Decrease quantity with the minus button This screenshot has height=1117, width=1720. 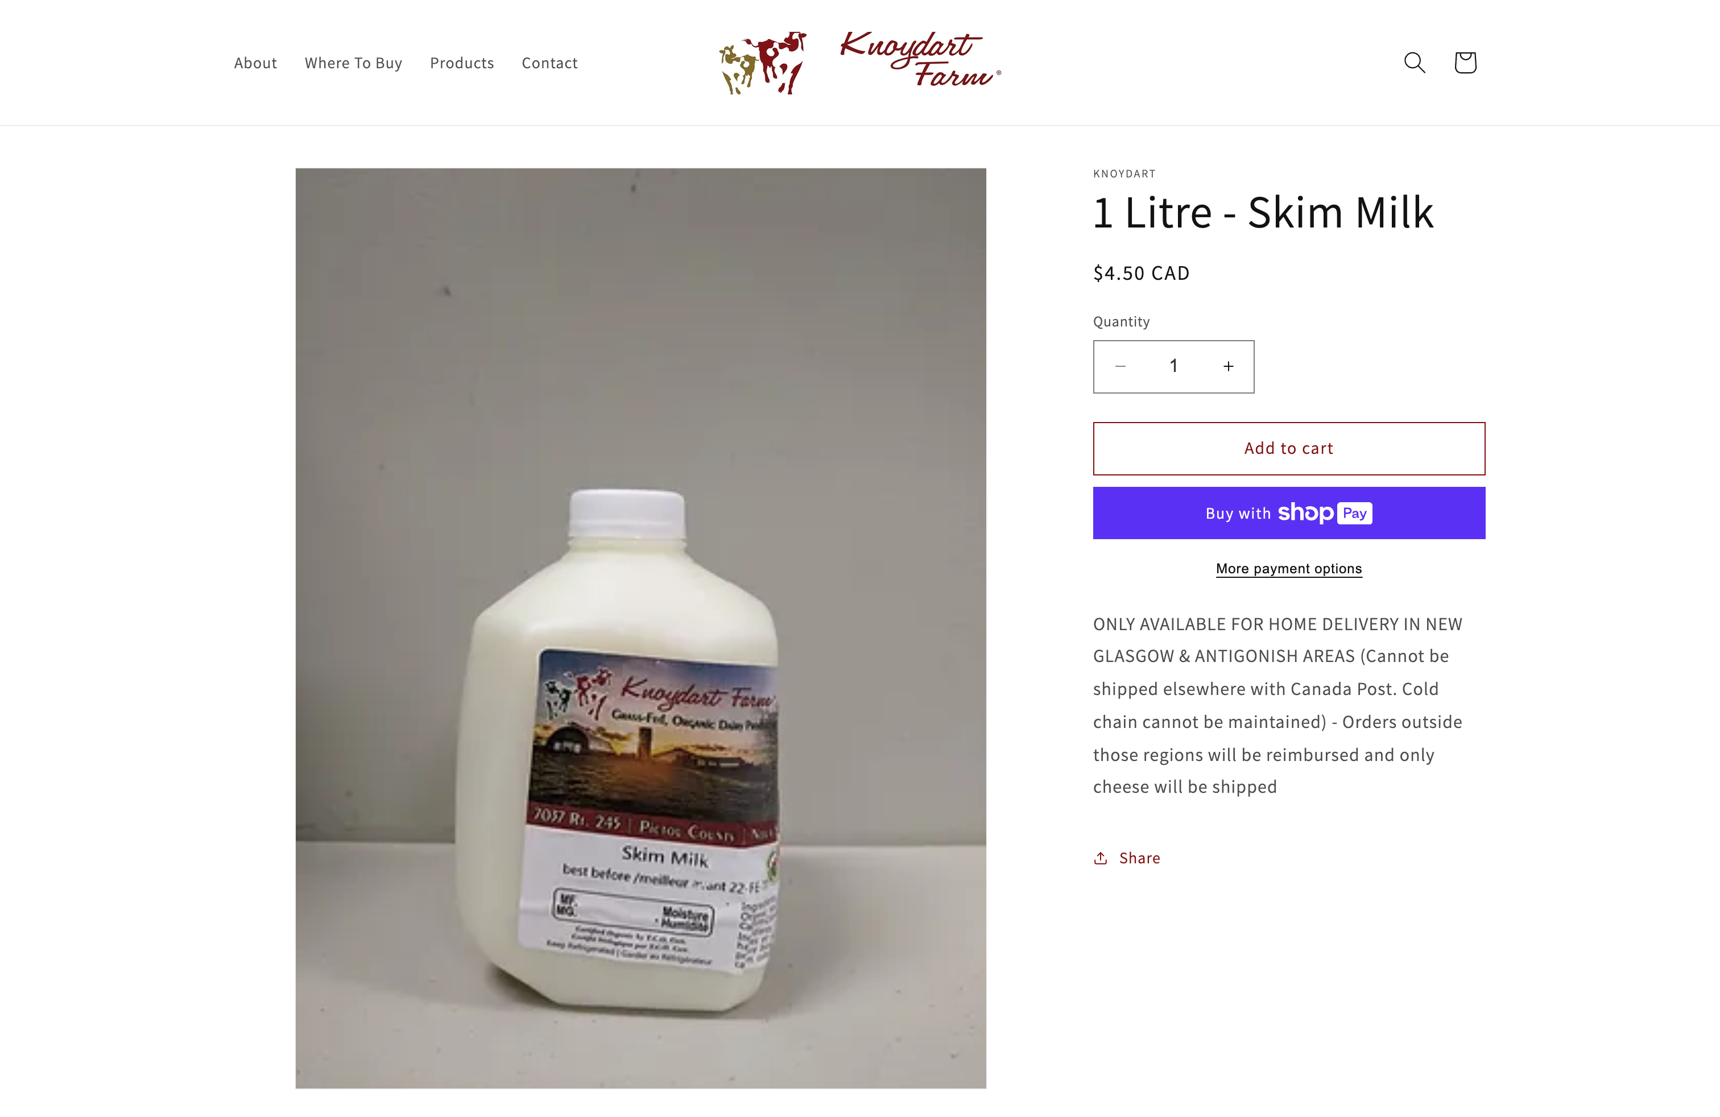[1120, 366]
